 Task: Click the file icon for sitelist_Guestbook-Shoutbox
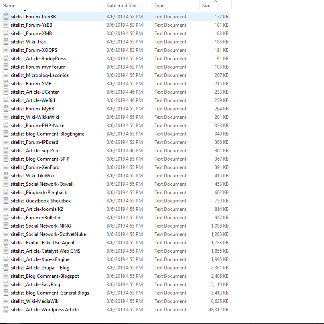click(x=6, y=200)
